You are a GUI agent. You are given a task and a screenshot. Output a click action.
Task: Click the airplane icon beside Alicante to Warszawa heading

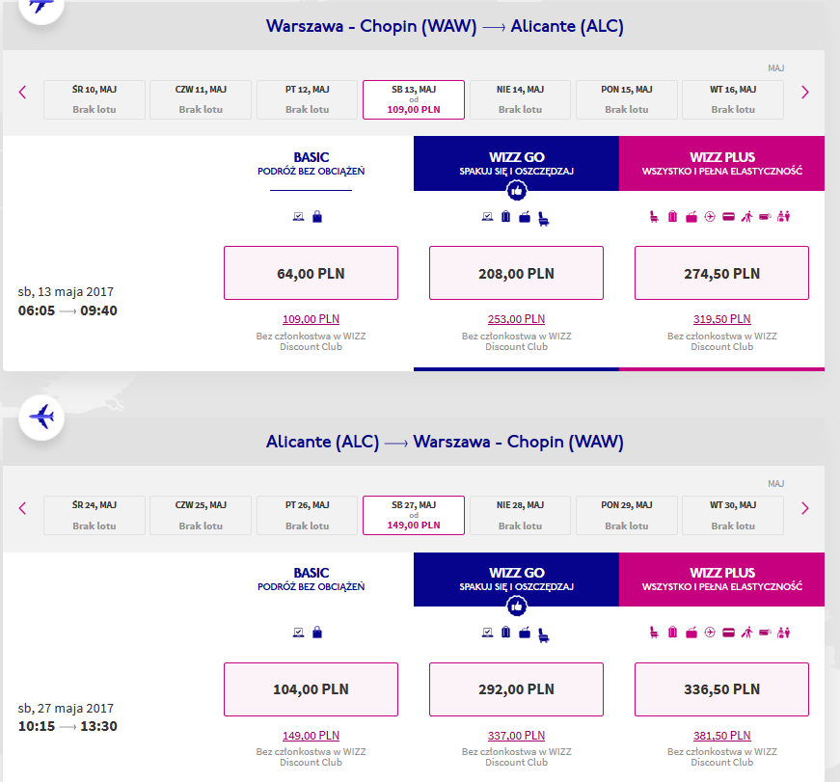tap(41, 417)
